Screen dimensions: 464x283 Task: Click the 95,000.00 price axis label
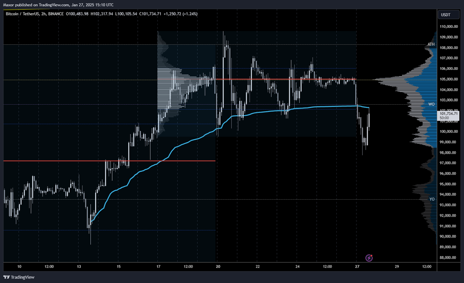point(449,184)
